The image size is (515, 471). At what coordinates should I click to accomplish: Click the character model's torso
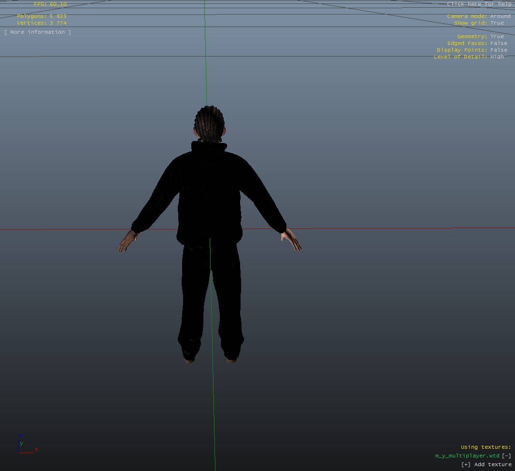(210, 197)
